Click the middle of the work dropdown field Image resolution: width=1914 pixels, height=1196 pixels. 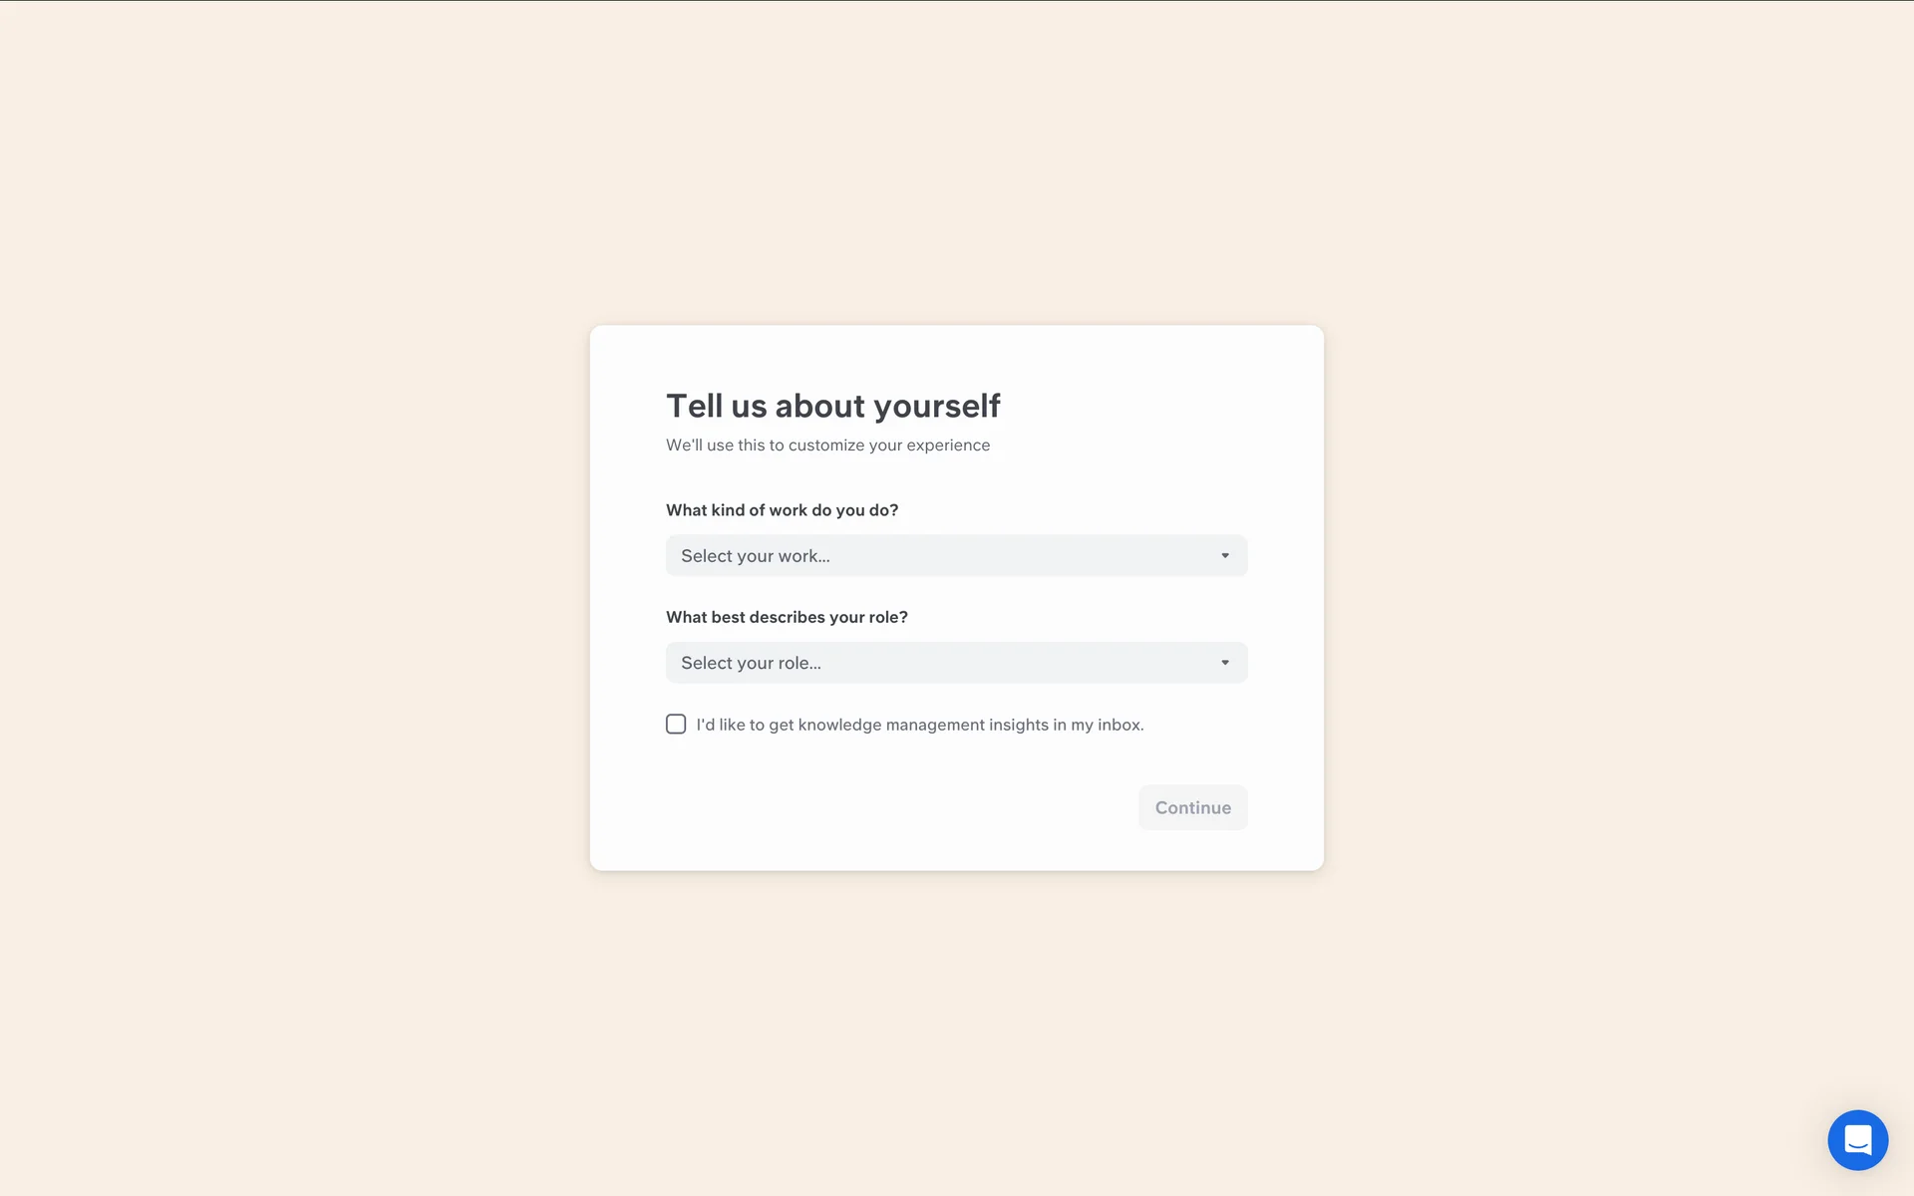coord(956,556)
